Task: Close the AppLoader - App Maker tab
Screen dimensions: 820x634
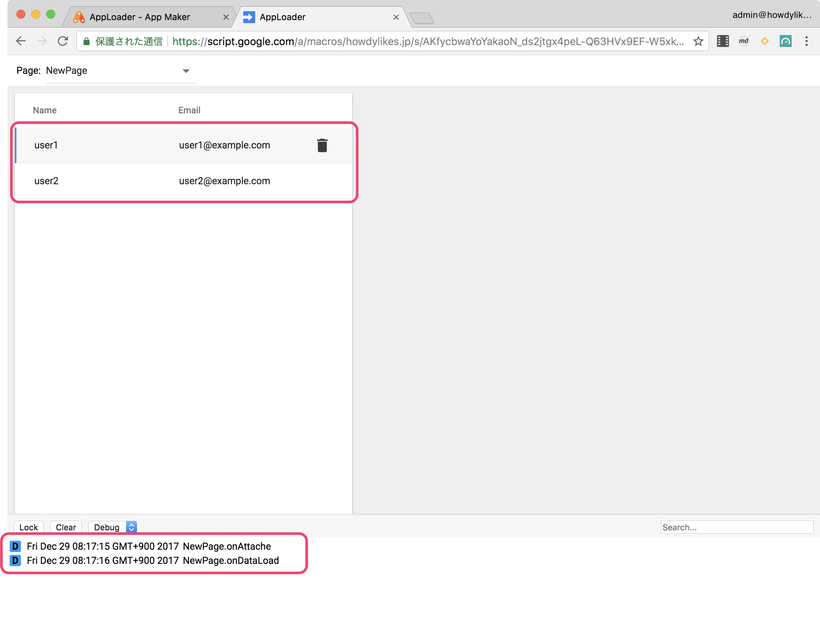Action: coord(226,17)
